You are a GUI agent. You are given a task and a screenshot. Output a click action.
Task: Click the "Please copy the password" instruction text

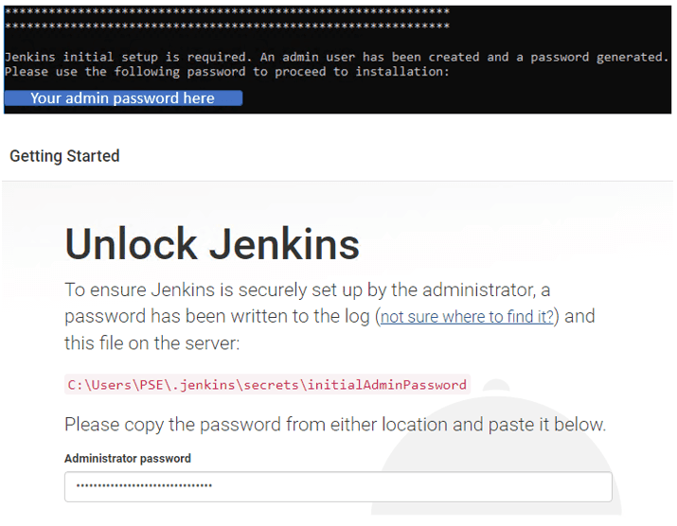(335, 425)
